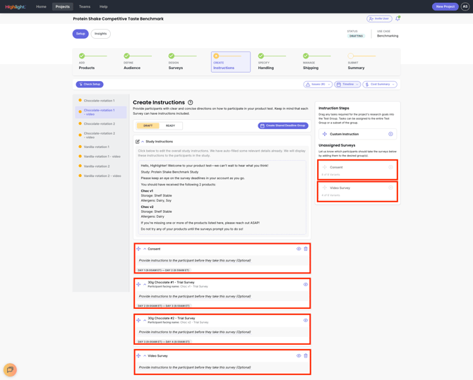Image resolution: width=473 pixels, height=380 pixels.
Task: Collapse the Consent instruction card
Action: coord(145,249)
